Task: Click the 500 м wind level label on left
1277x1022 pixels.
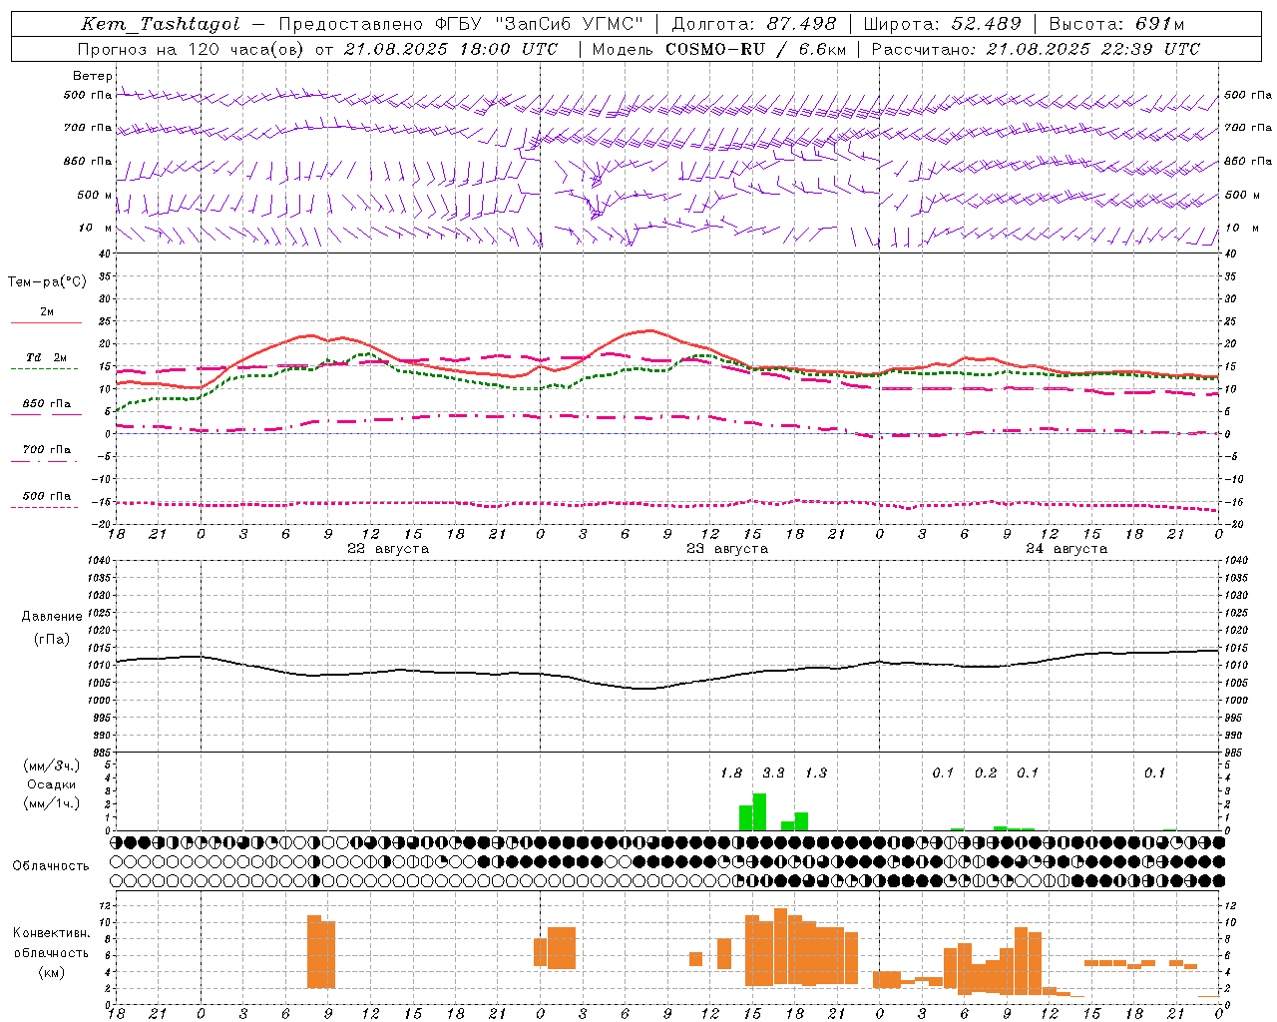Action: coord(95,195)
